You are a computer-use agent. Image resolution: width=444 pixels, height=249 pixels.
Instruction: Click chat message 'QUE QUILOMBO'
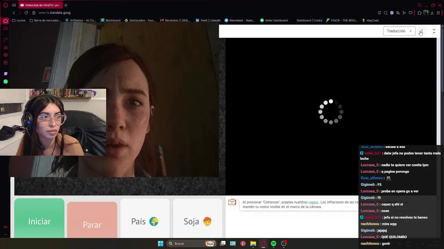click(394, 237)
